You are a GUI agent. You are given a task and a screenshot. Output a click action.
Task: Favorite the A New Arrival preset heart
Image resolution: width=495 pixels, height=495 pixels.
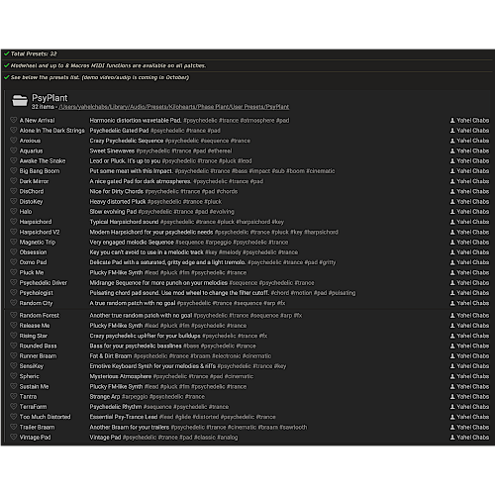pyautogui.click(x=14, y=120)
